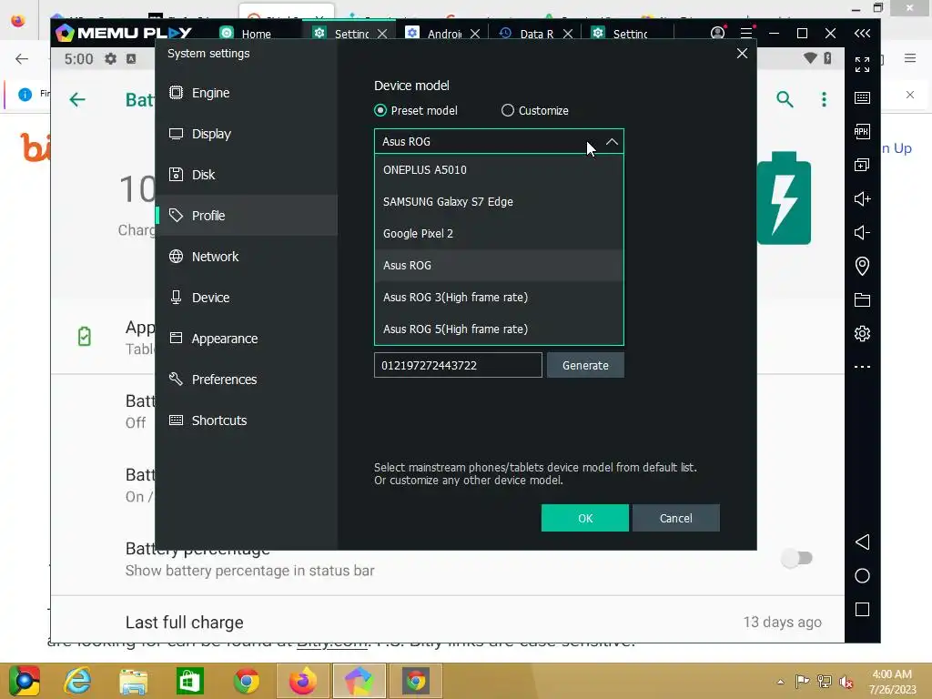This screenshot has height=699, width=932.
Task: Tap the Android home circle button
Action: click(x=862, y=575)
